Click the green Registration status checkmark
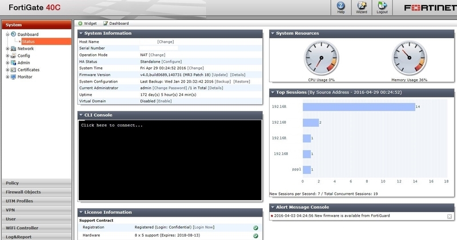 [x=255, y=228]
